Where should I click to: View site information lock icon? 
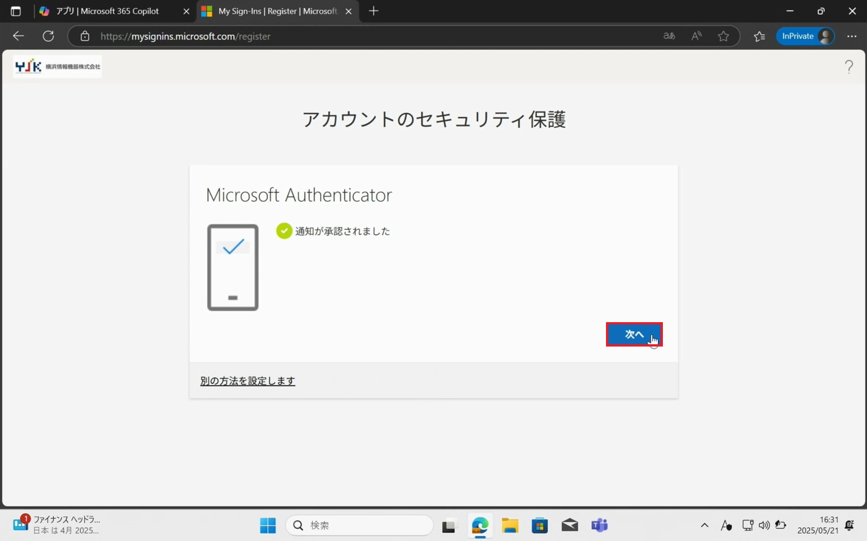click(x=85, y=36)
